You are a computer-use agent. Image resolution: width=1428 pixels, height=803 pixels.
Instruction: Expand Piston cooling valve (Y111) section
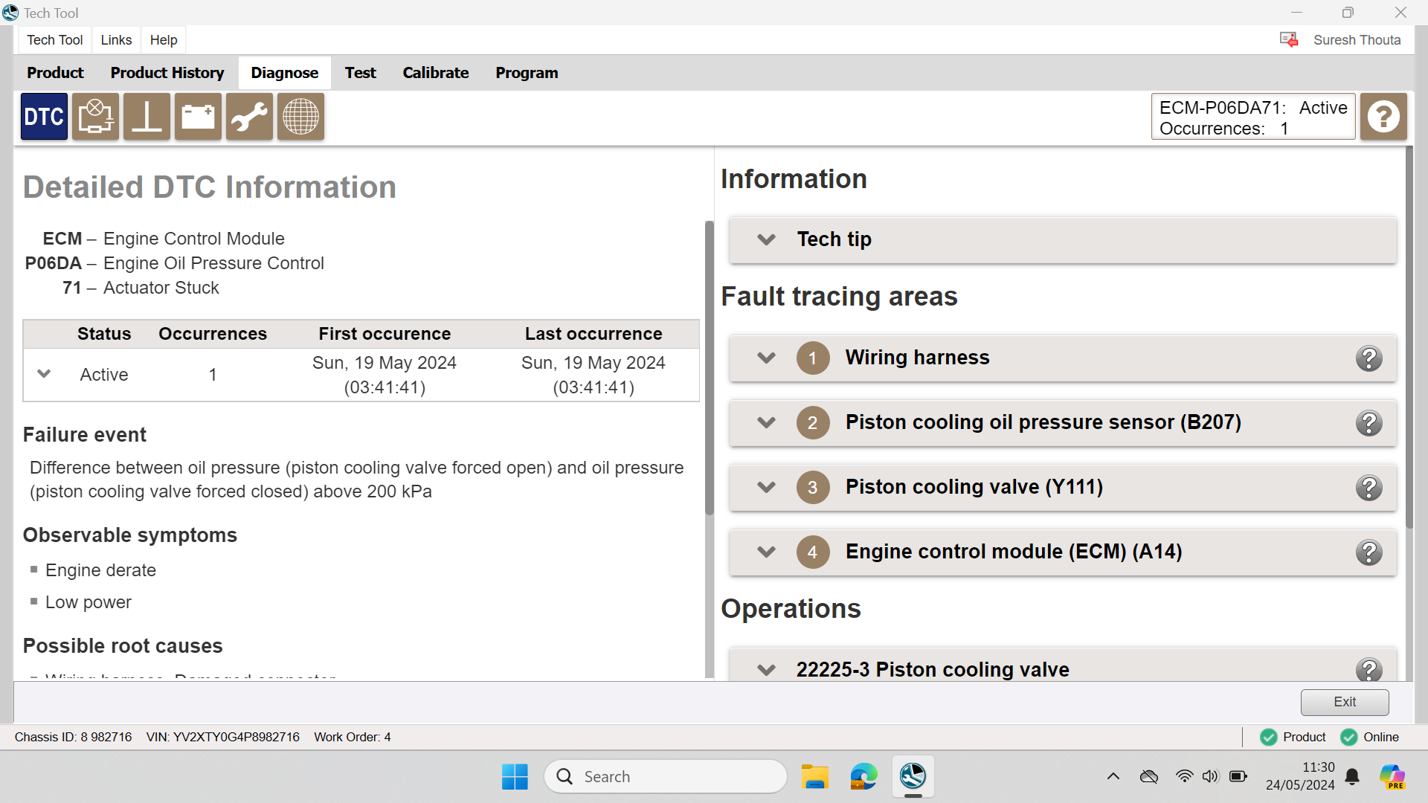point(766,487)
